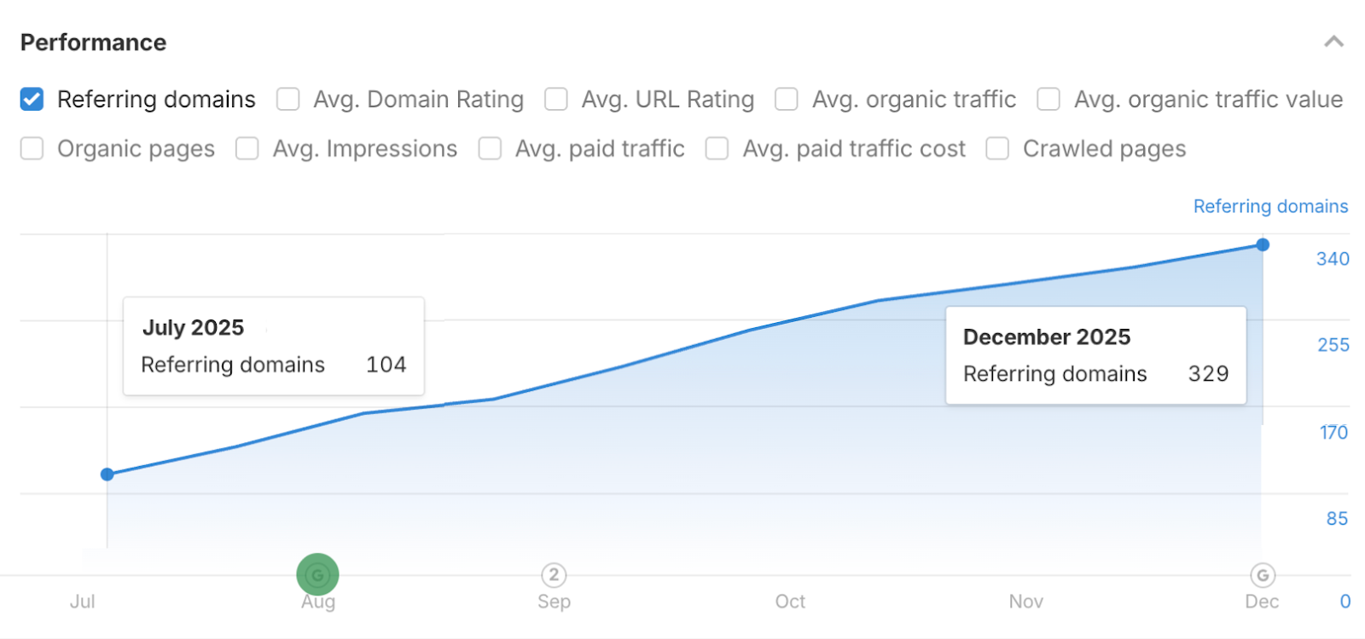
Task: Tick Avg. organic traffic checkbox
Action: point(787,100)
